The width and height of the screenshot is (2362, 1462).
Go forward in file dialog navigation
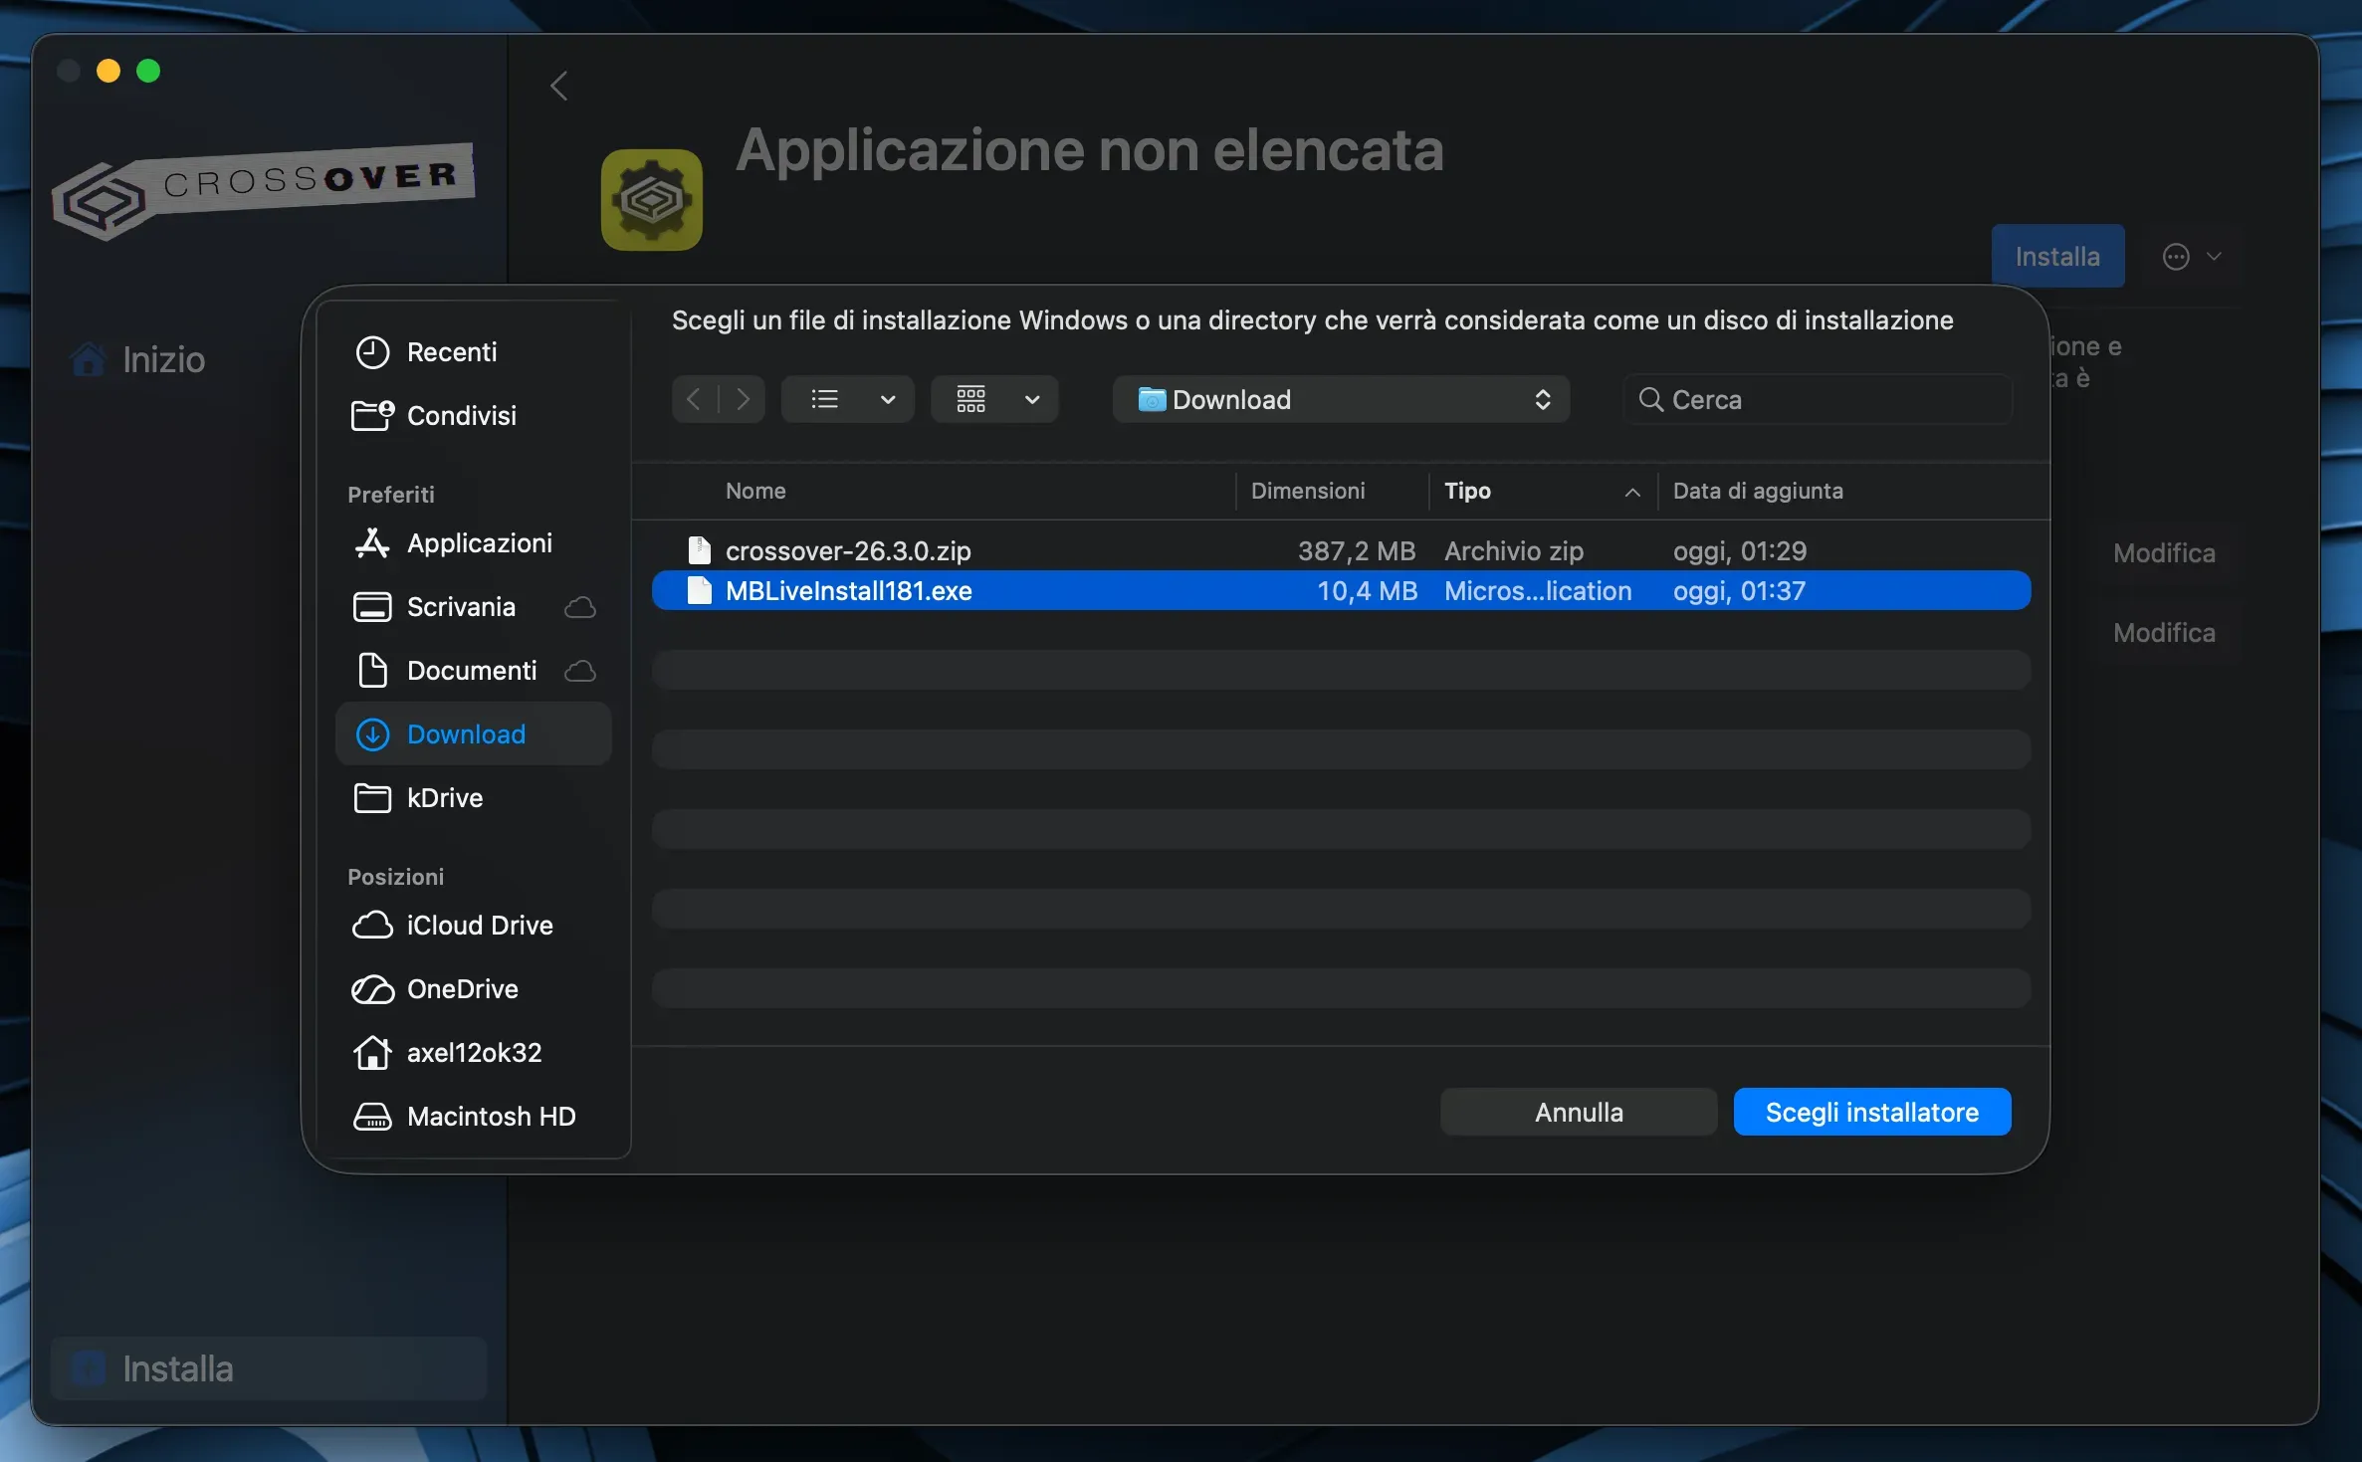click(x=743, y=400)
